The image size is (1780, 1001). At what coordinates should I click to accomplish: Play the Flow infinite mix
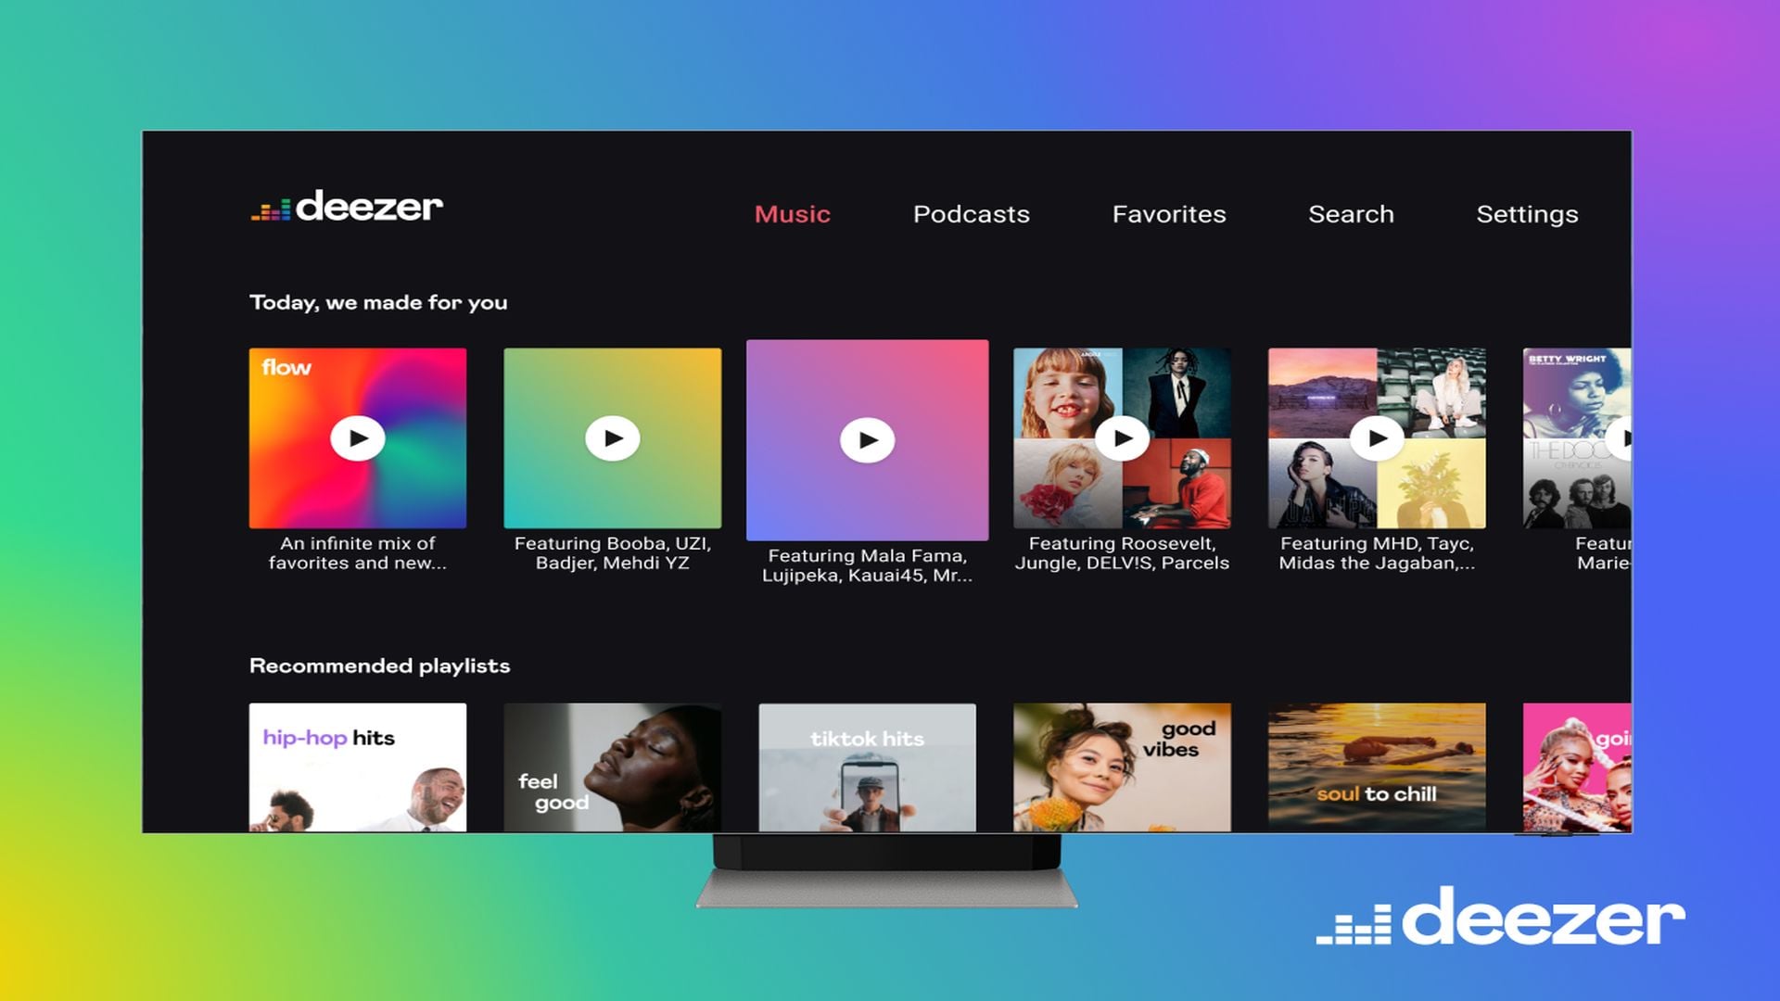358,438
